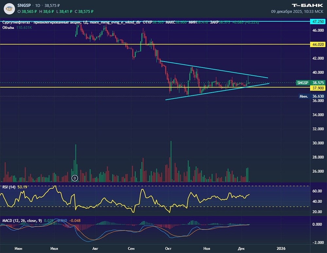Select the SNGSP ticker symbol name
This screenshot has height=253, width=327.
[x=24, y=6]
